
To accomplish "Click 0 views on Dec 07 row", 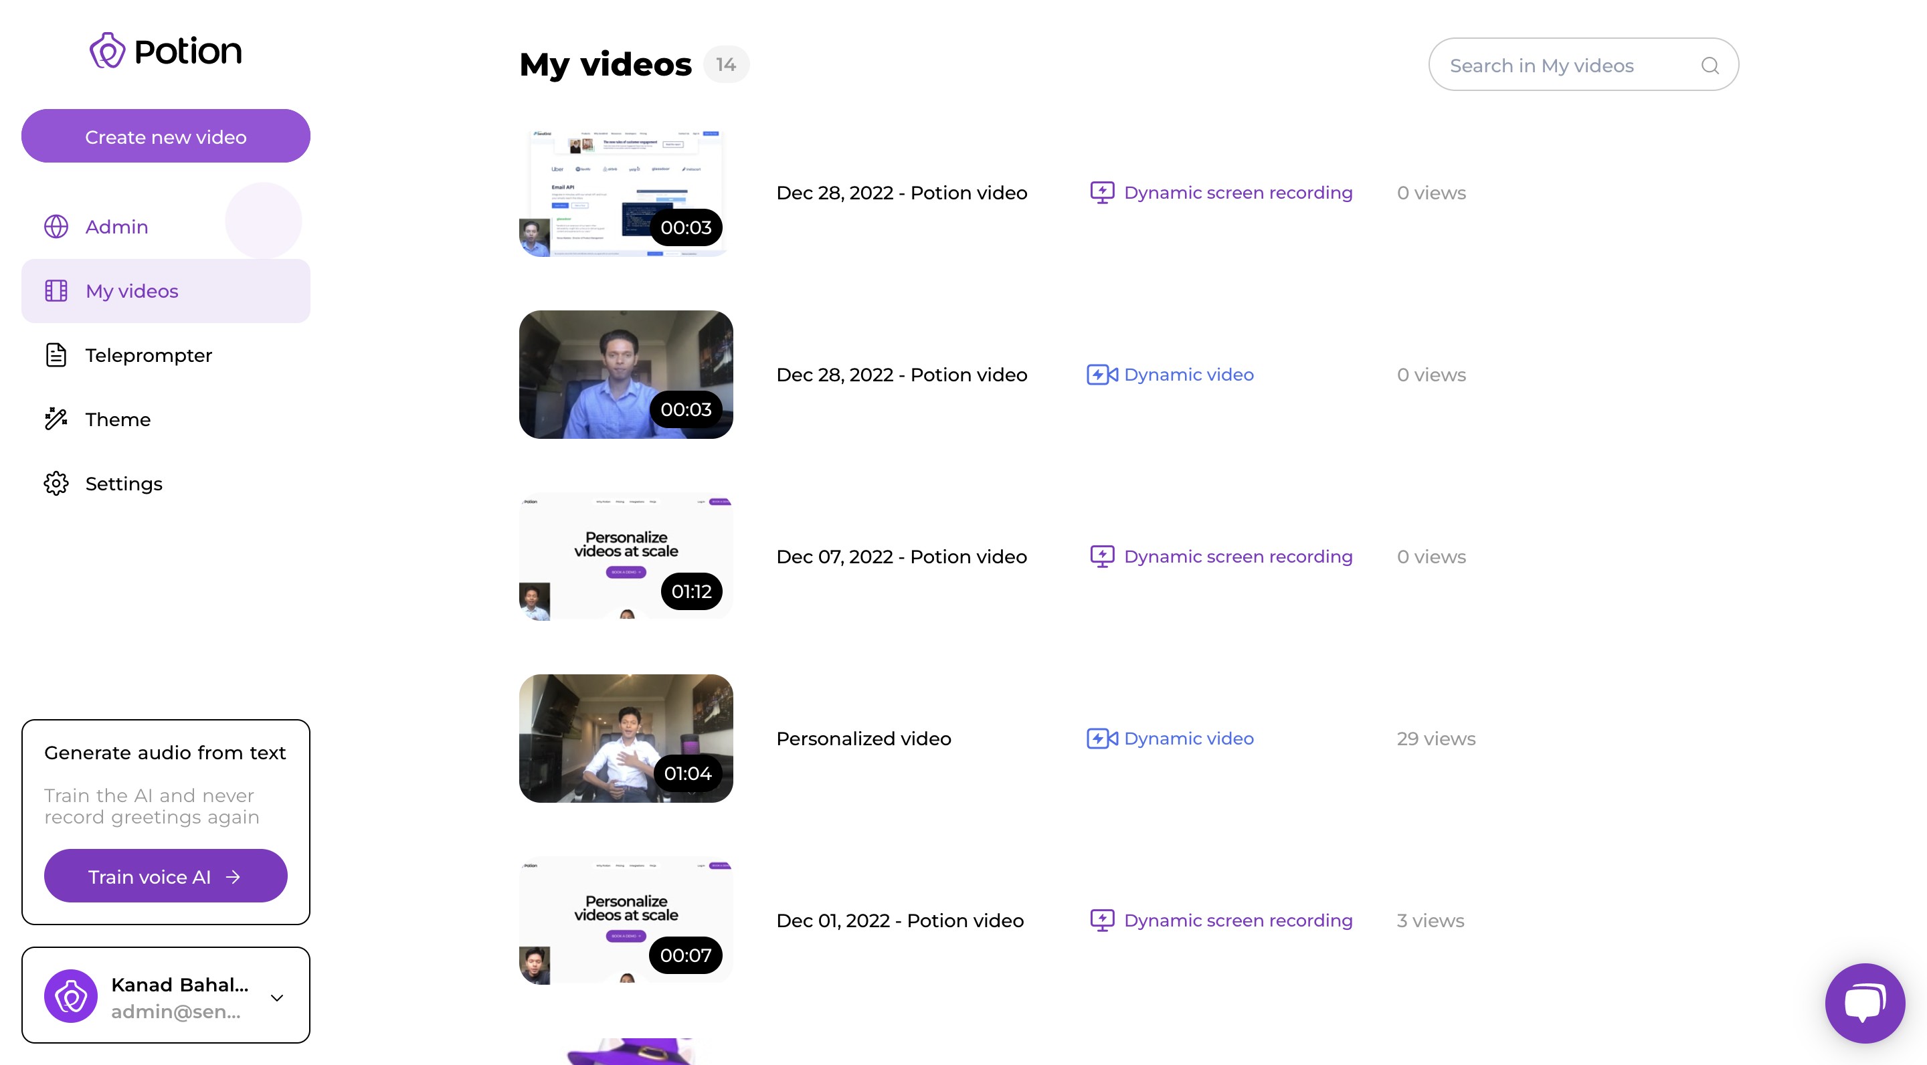I will 1431,557.
